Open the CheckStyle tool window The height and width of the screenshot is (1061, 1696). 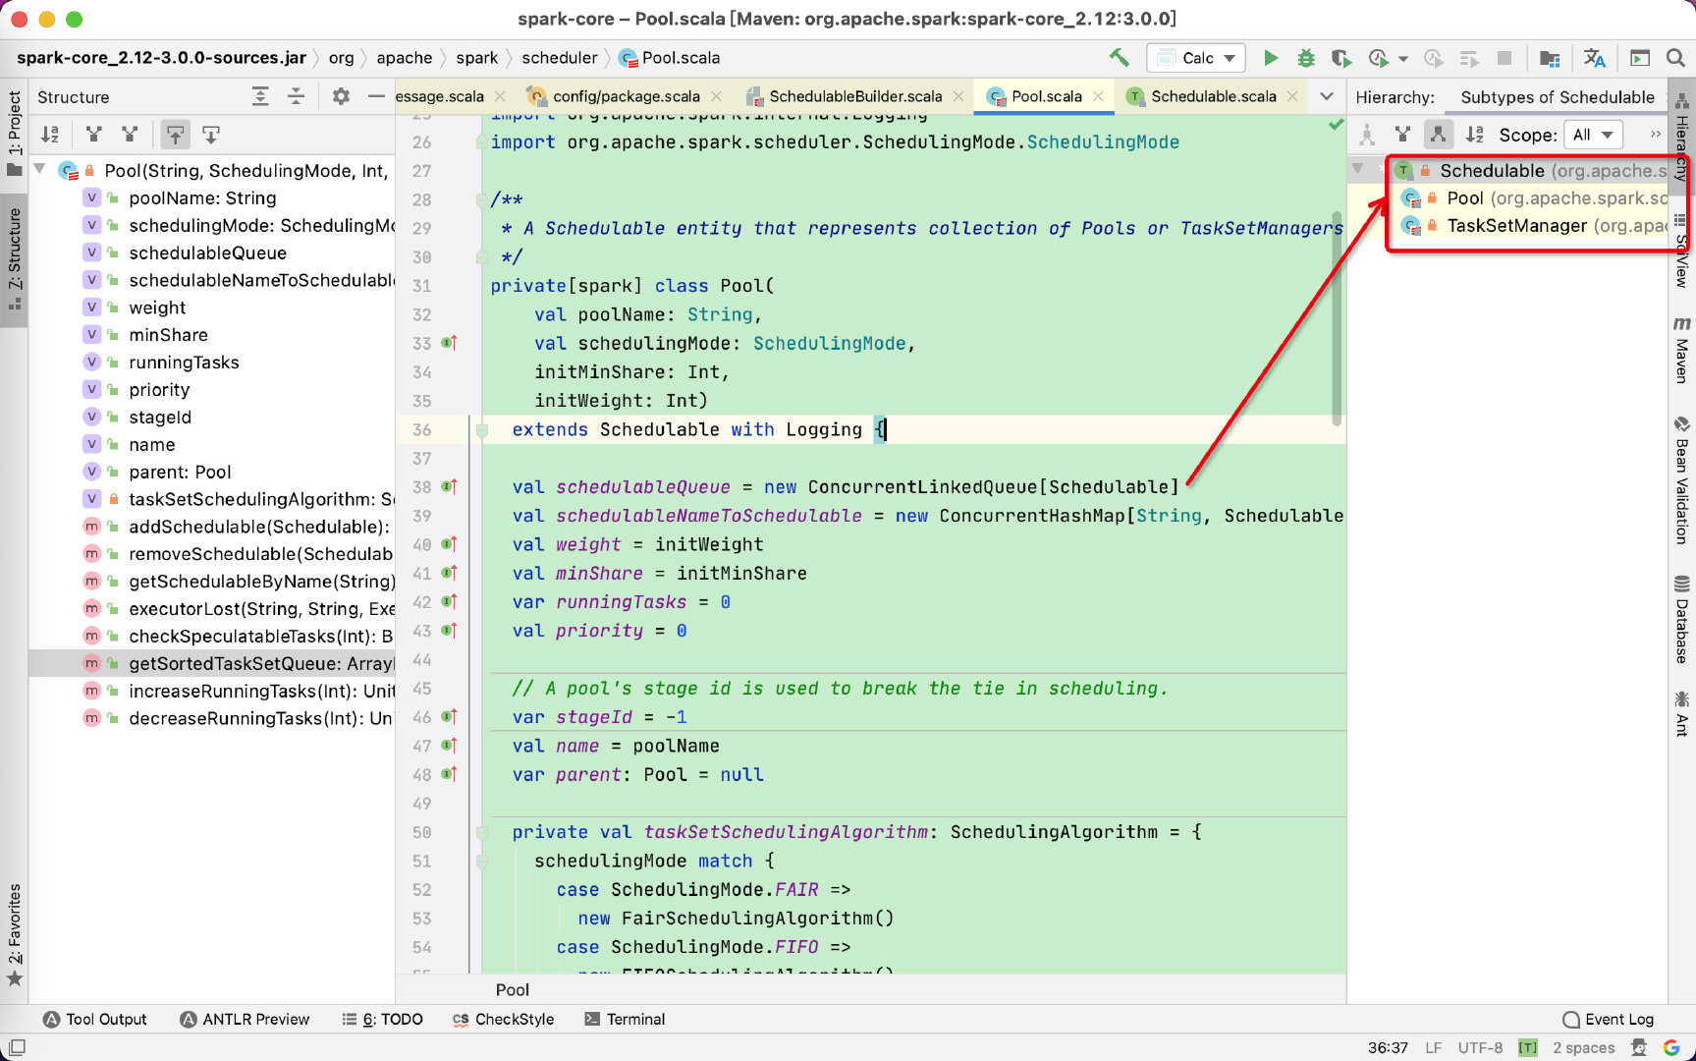point(503,1019)
